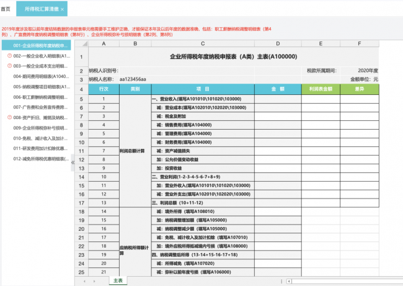Close the 所得税汇算清缴 tab

point(63,10)
